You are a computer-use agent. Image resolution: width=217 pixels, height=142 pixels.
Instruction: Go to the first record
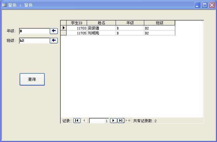(x=77, y=121)
